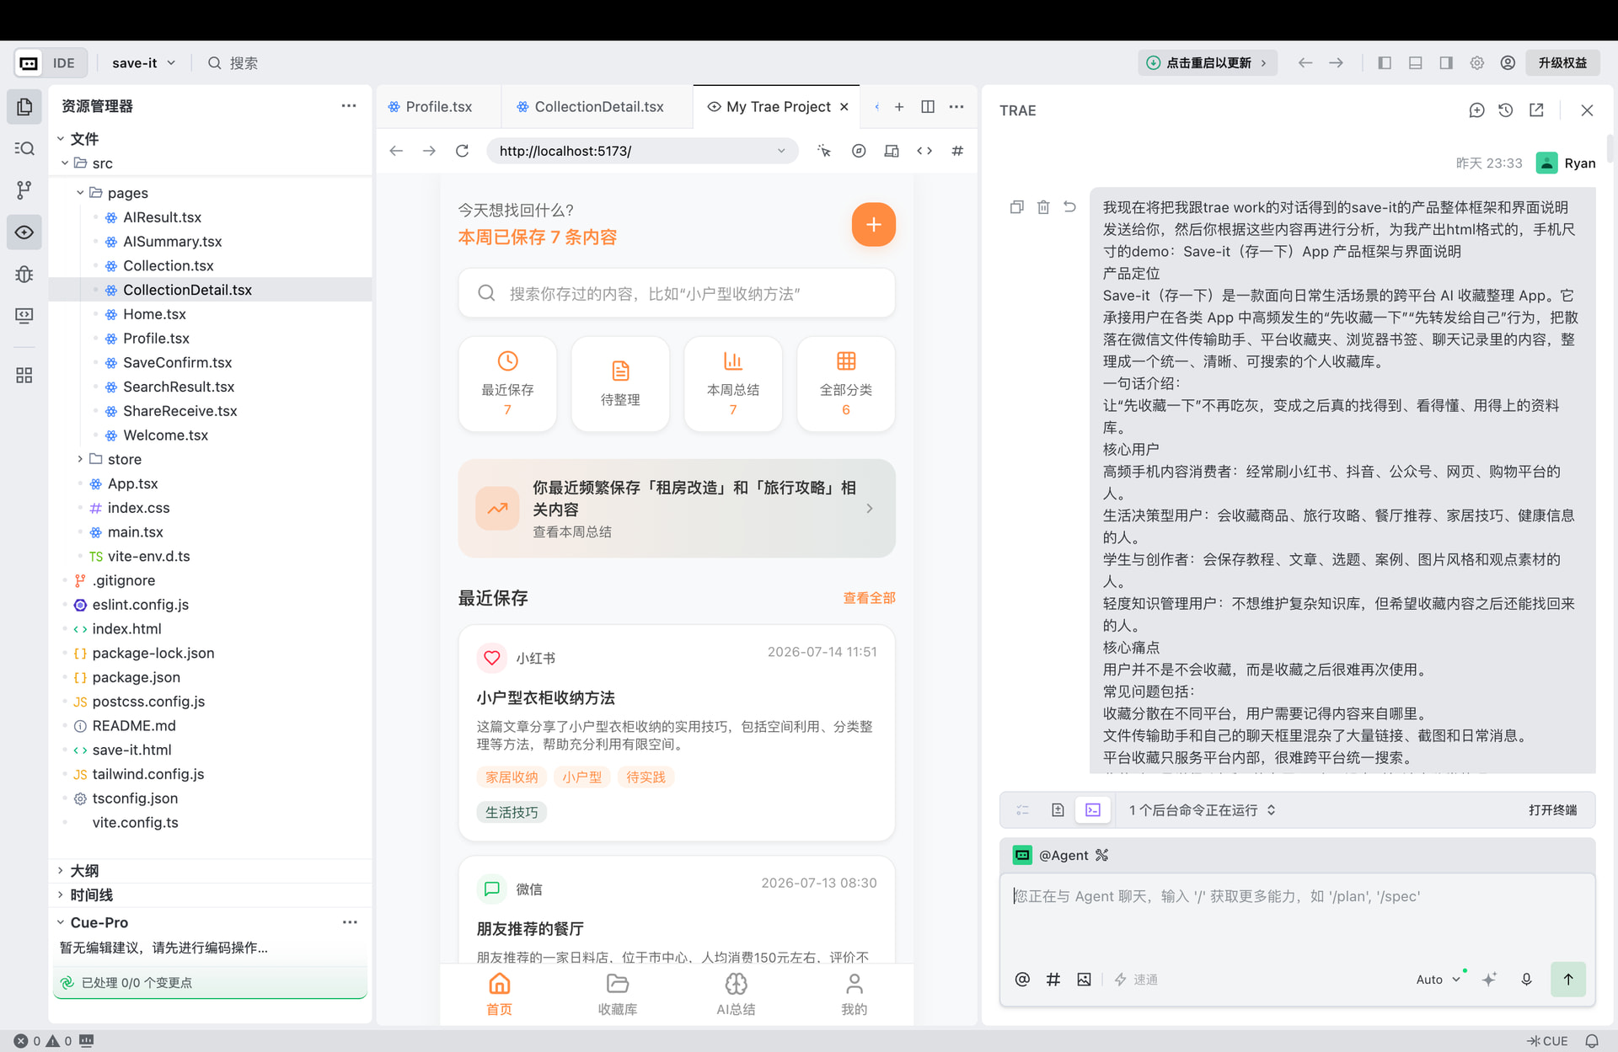Click the 升级权益 upgrade button

(1562, 63)
